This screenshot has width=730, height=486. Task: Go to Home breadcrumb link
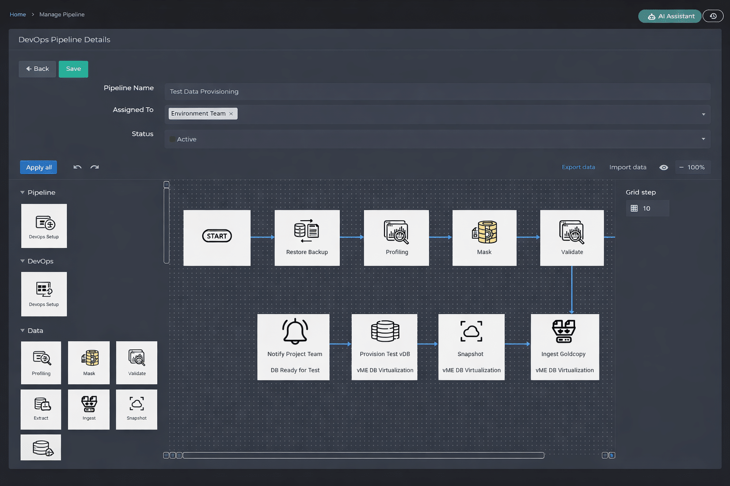pyautogui.click(x=18, y=15)
